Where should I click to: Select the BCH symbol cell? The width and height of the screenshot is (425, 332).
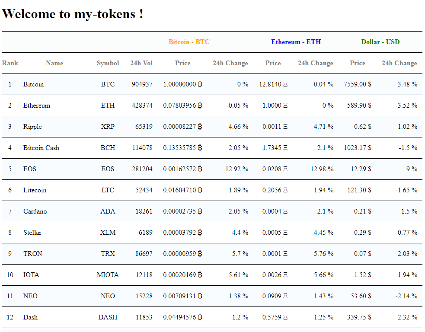tap(108, 148)
